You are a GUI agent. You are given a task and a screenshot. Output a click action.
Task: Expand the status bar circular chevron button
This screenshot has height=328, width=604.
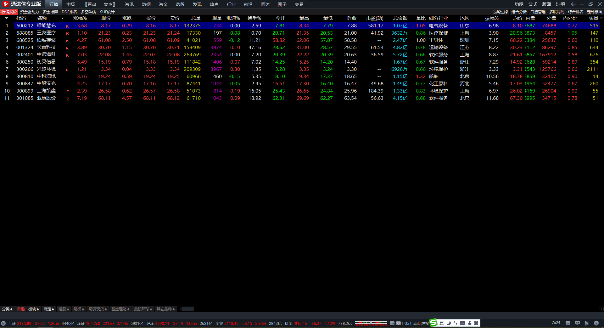click(3, 323)
